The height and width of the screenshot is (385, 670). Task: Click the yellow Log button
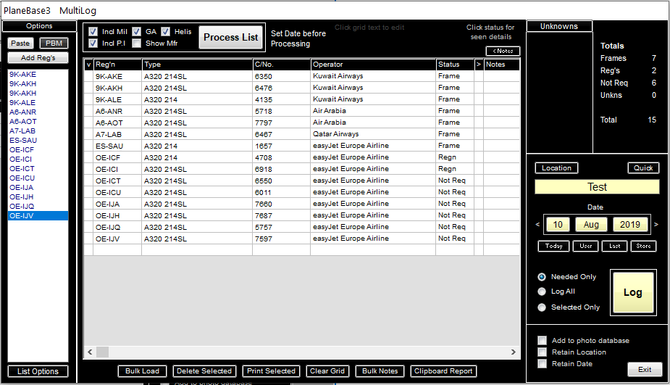pos(633,293)
